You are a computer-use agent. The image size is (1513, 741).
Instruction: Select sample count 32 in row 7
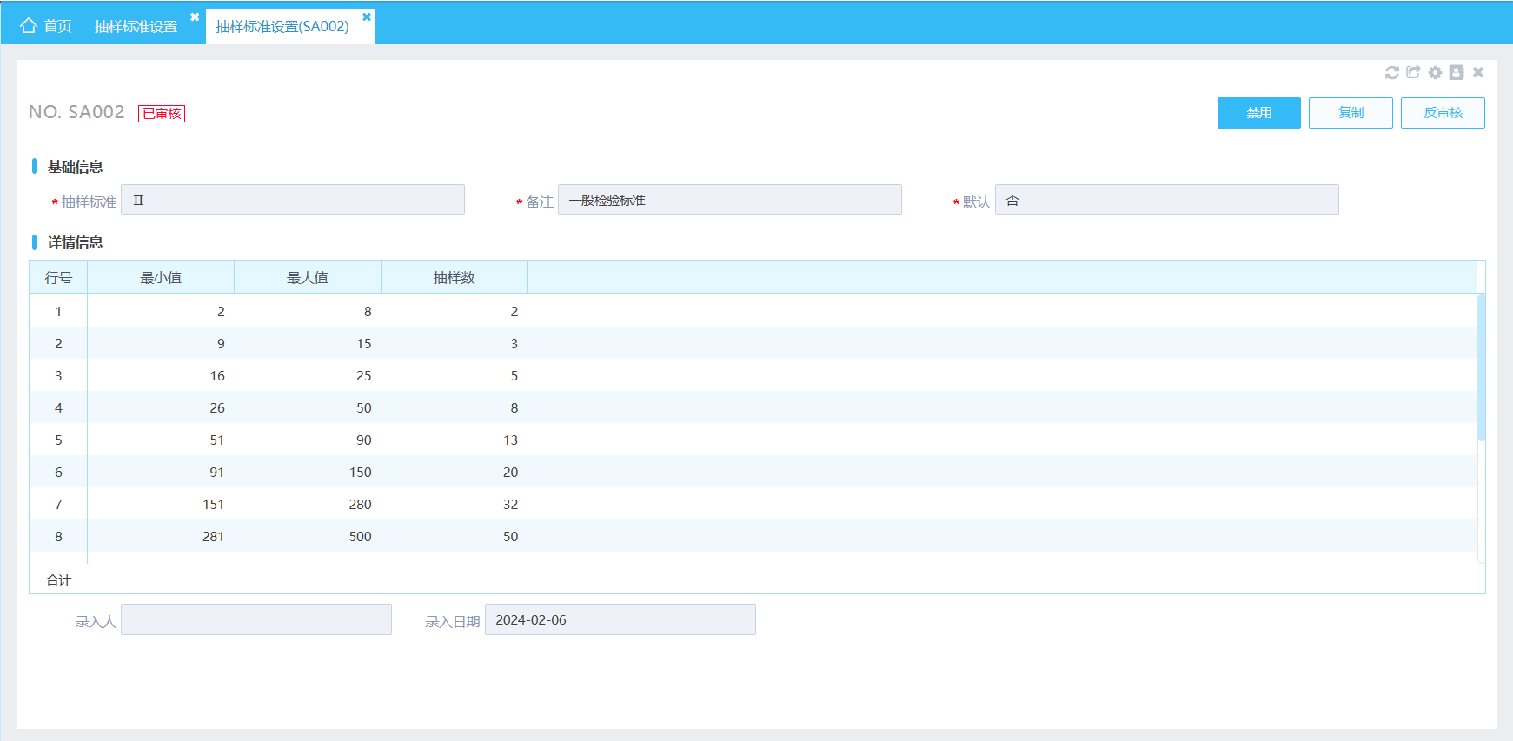[x=511, y=505]
